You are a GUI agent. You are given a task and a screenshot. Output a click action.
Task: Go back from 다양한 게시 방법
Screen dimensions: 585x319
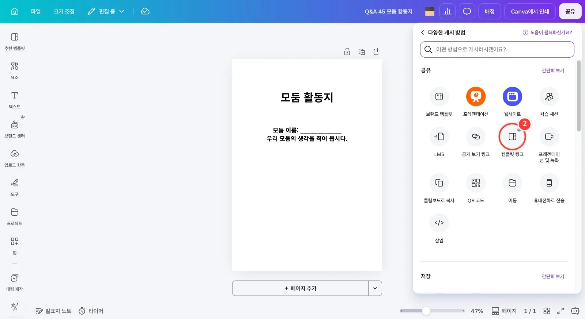[x=423, y=32]
